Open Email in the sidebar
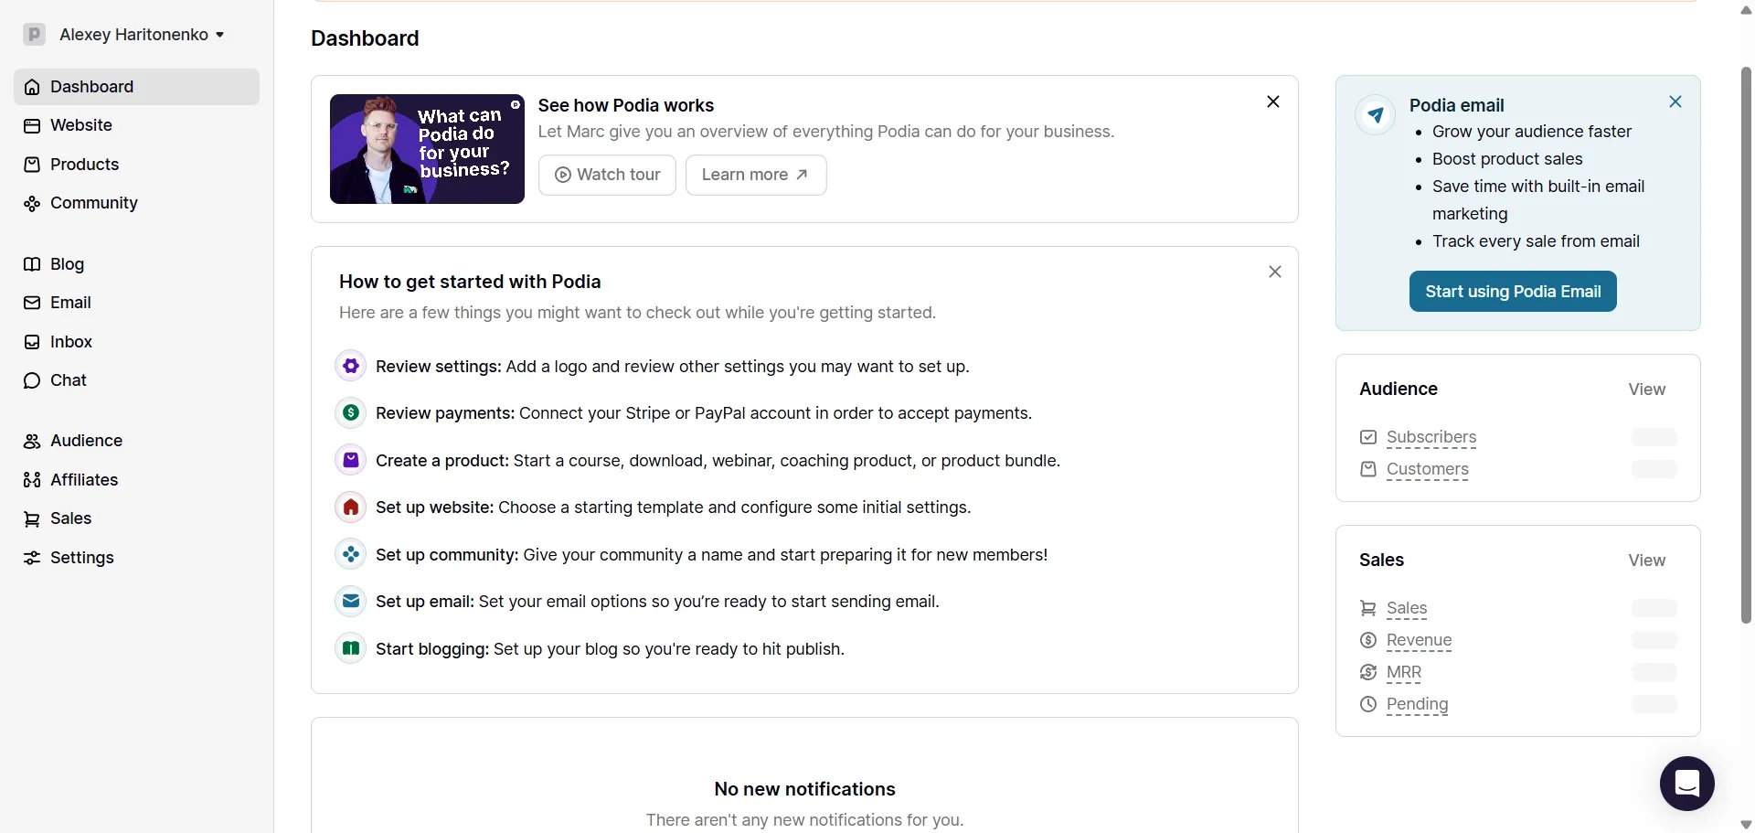The image size is (1755, 833). (137, 303)
